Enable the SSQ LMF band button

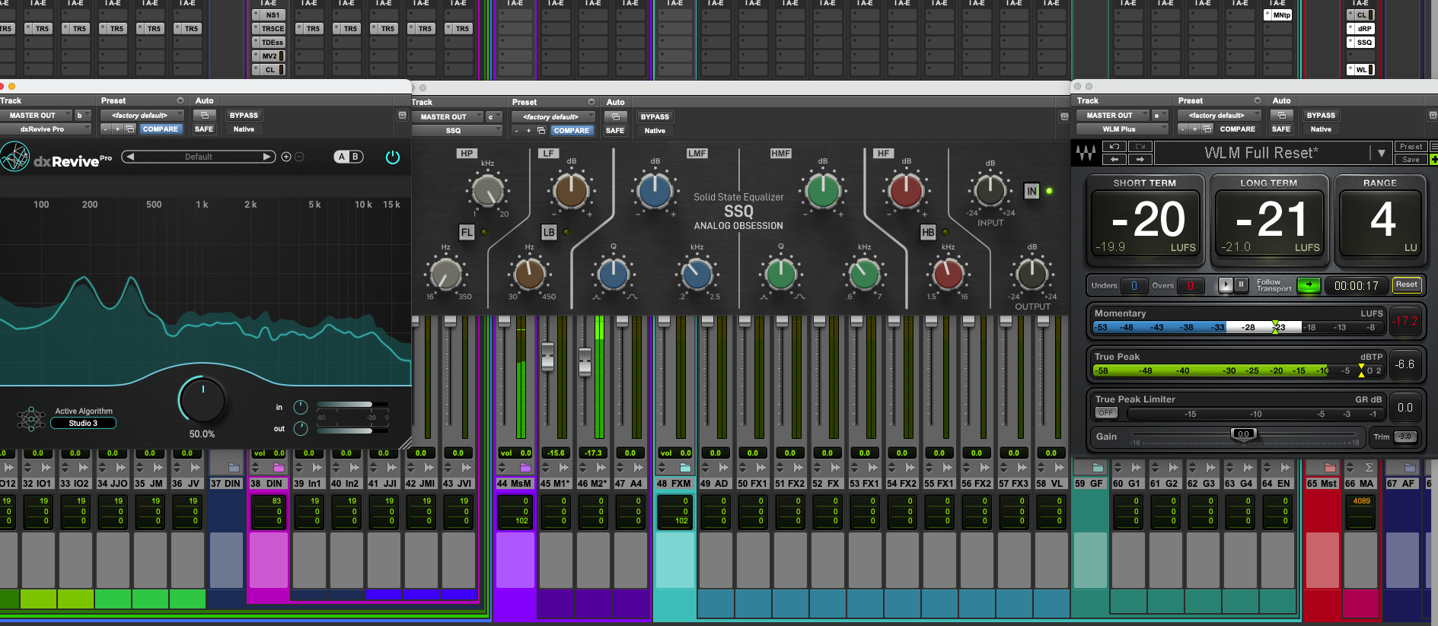(x=697, y=153)
